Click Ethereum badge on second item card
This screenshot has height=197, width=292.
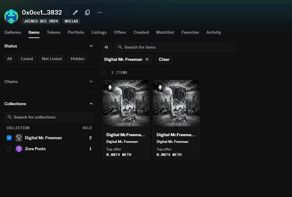click(x=160, y=87)
